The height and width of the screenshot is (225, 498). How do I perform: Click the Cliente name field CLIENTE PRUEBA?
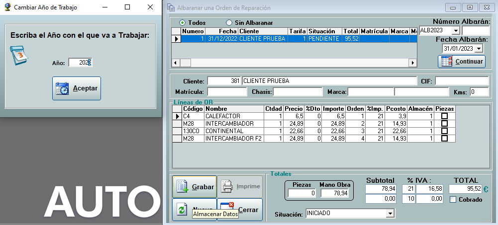[x=329, y=81]
